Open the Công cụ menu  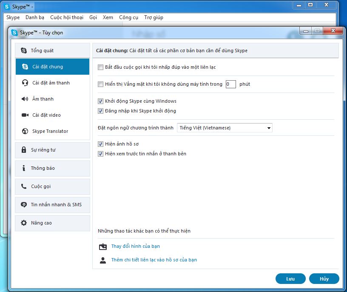[128, 17]
